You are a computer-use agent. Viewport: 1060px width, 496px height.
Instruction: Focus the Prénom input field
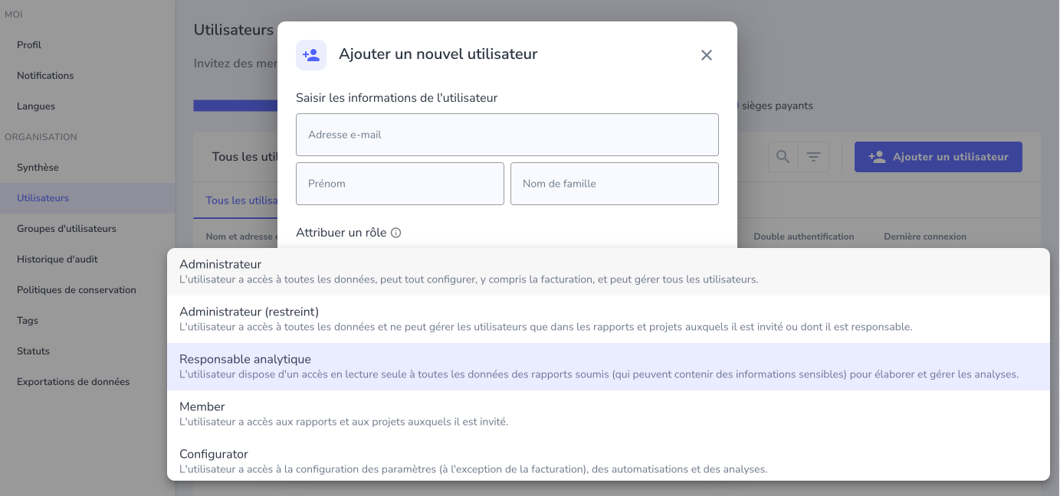pos(400,184)
